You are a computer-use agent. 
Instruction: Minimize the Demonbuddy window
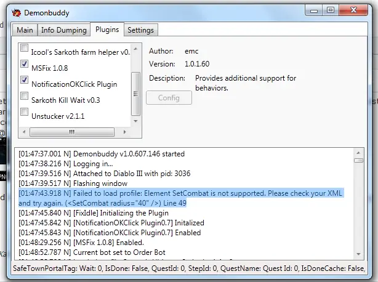click(x=314, y=10)
